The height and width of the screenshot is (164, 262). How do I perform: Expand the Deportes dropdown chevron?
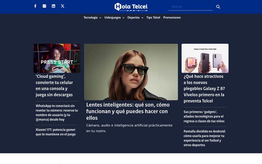[142, 18]
